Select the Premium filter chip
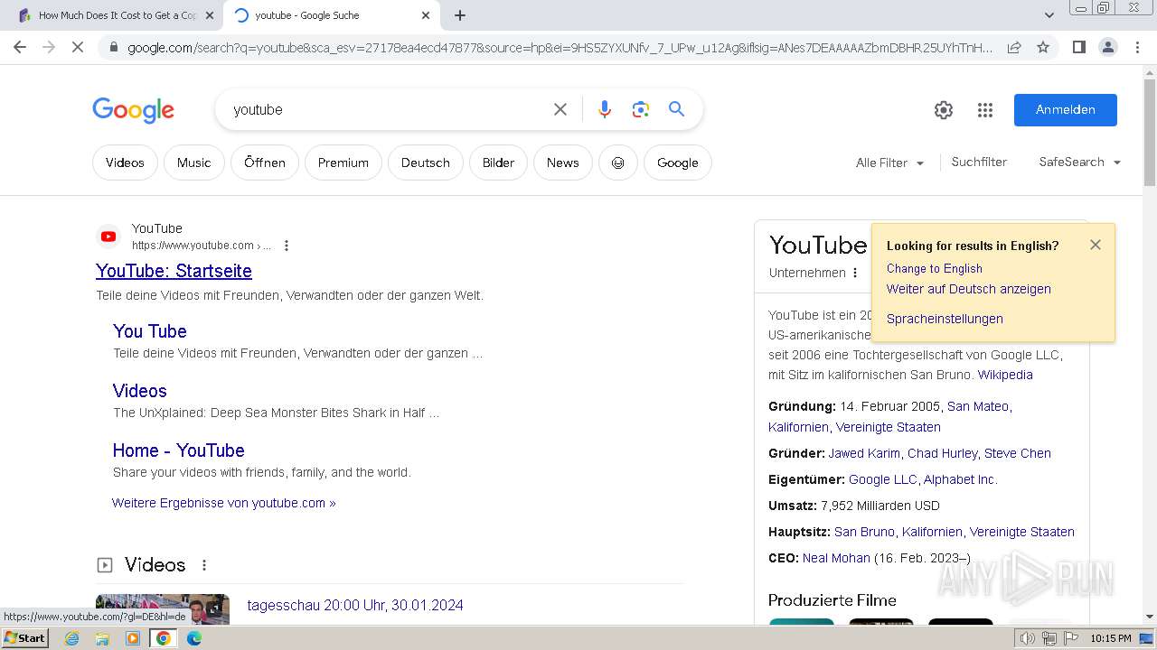The width and height of the screenshot is (1157, 650). (x=343, y=162)
